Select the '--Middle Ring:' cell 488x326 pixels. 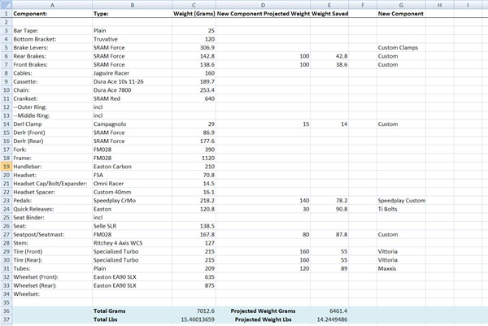[52, 115]
